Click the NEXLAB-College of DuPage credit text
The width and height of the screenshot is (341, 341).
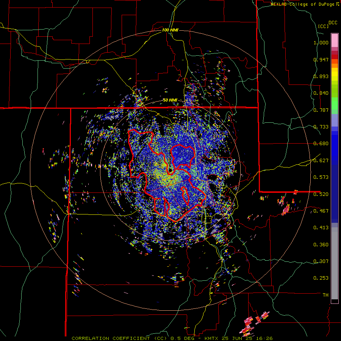[x=302, y=4]
